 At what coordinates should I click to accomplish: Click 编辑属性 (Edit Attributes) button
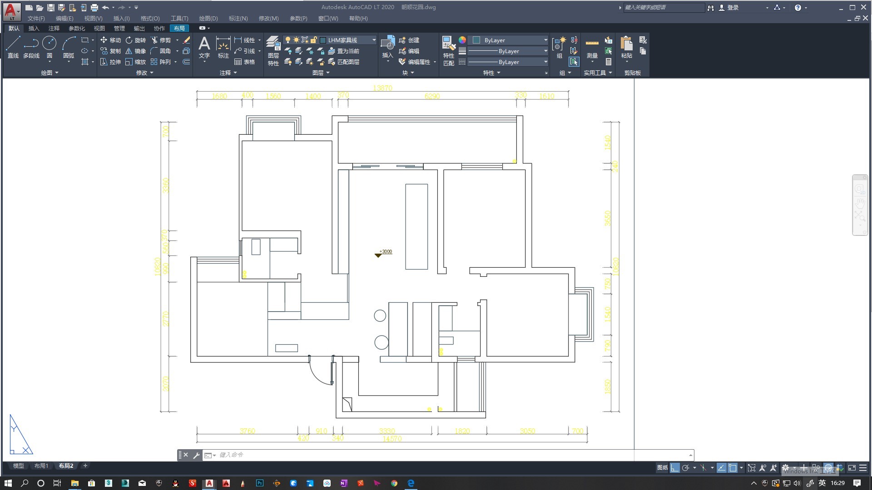(414, 62)
